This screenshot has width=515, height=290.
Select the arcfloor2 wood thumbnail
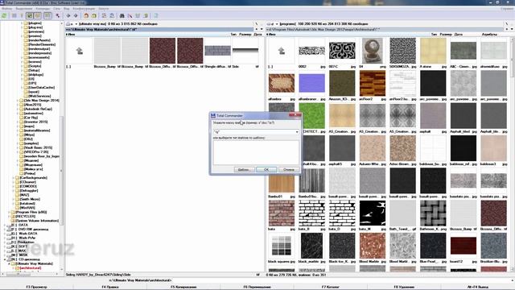point(372,83)
